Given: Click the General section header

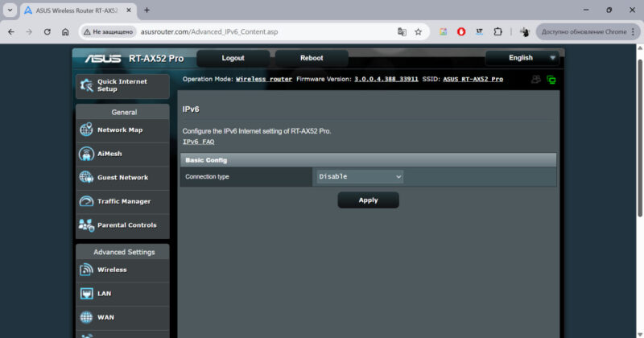Looking at the screenshot, I should [123, 112].
